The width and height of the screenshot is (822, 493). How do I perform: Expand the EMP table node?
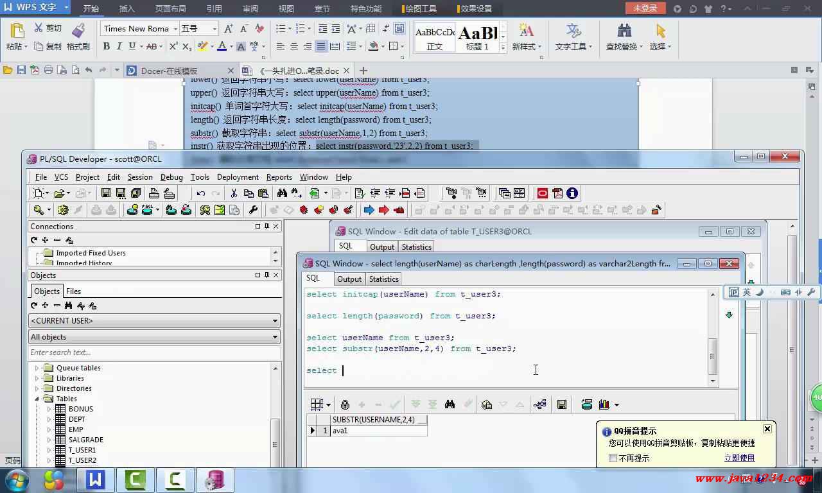(49, 429)
